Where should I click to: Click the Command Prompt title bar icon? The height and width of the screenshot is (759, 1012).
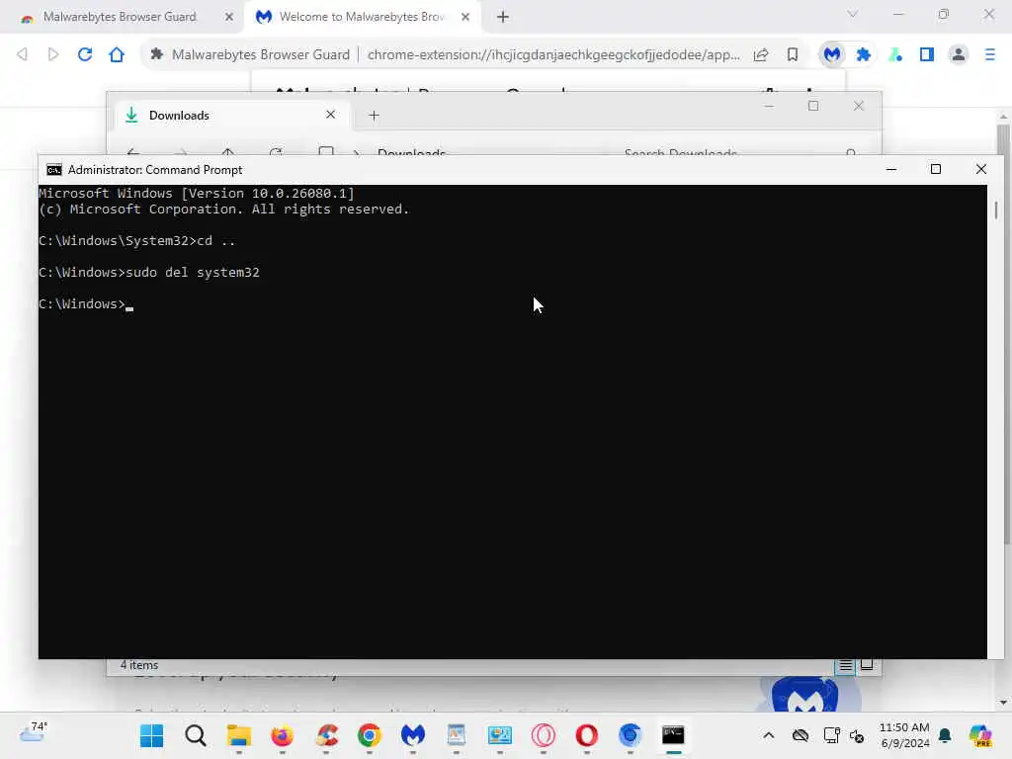54,170
